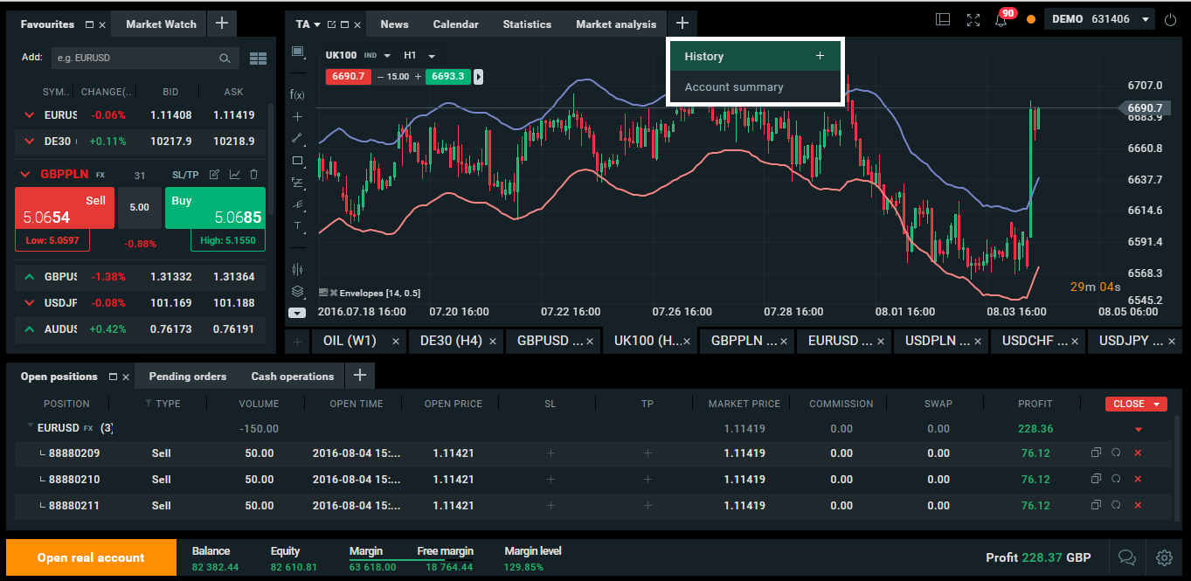
Task: Click the Open real account button
Action: (x=91, y=557)
